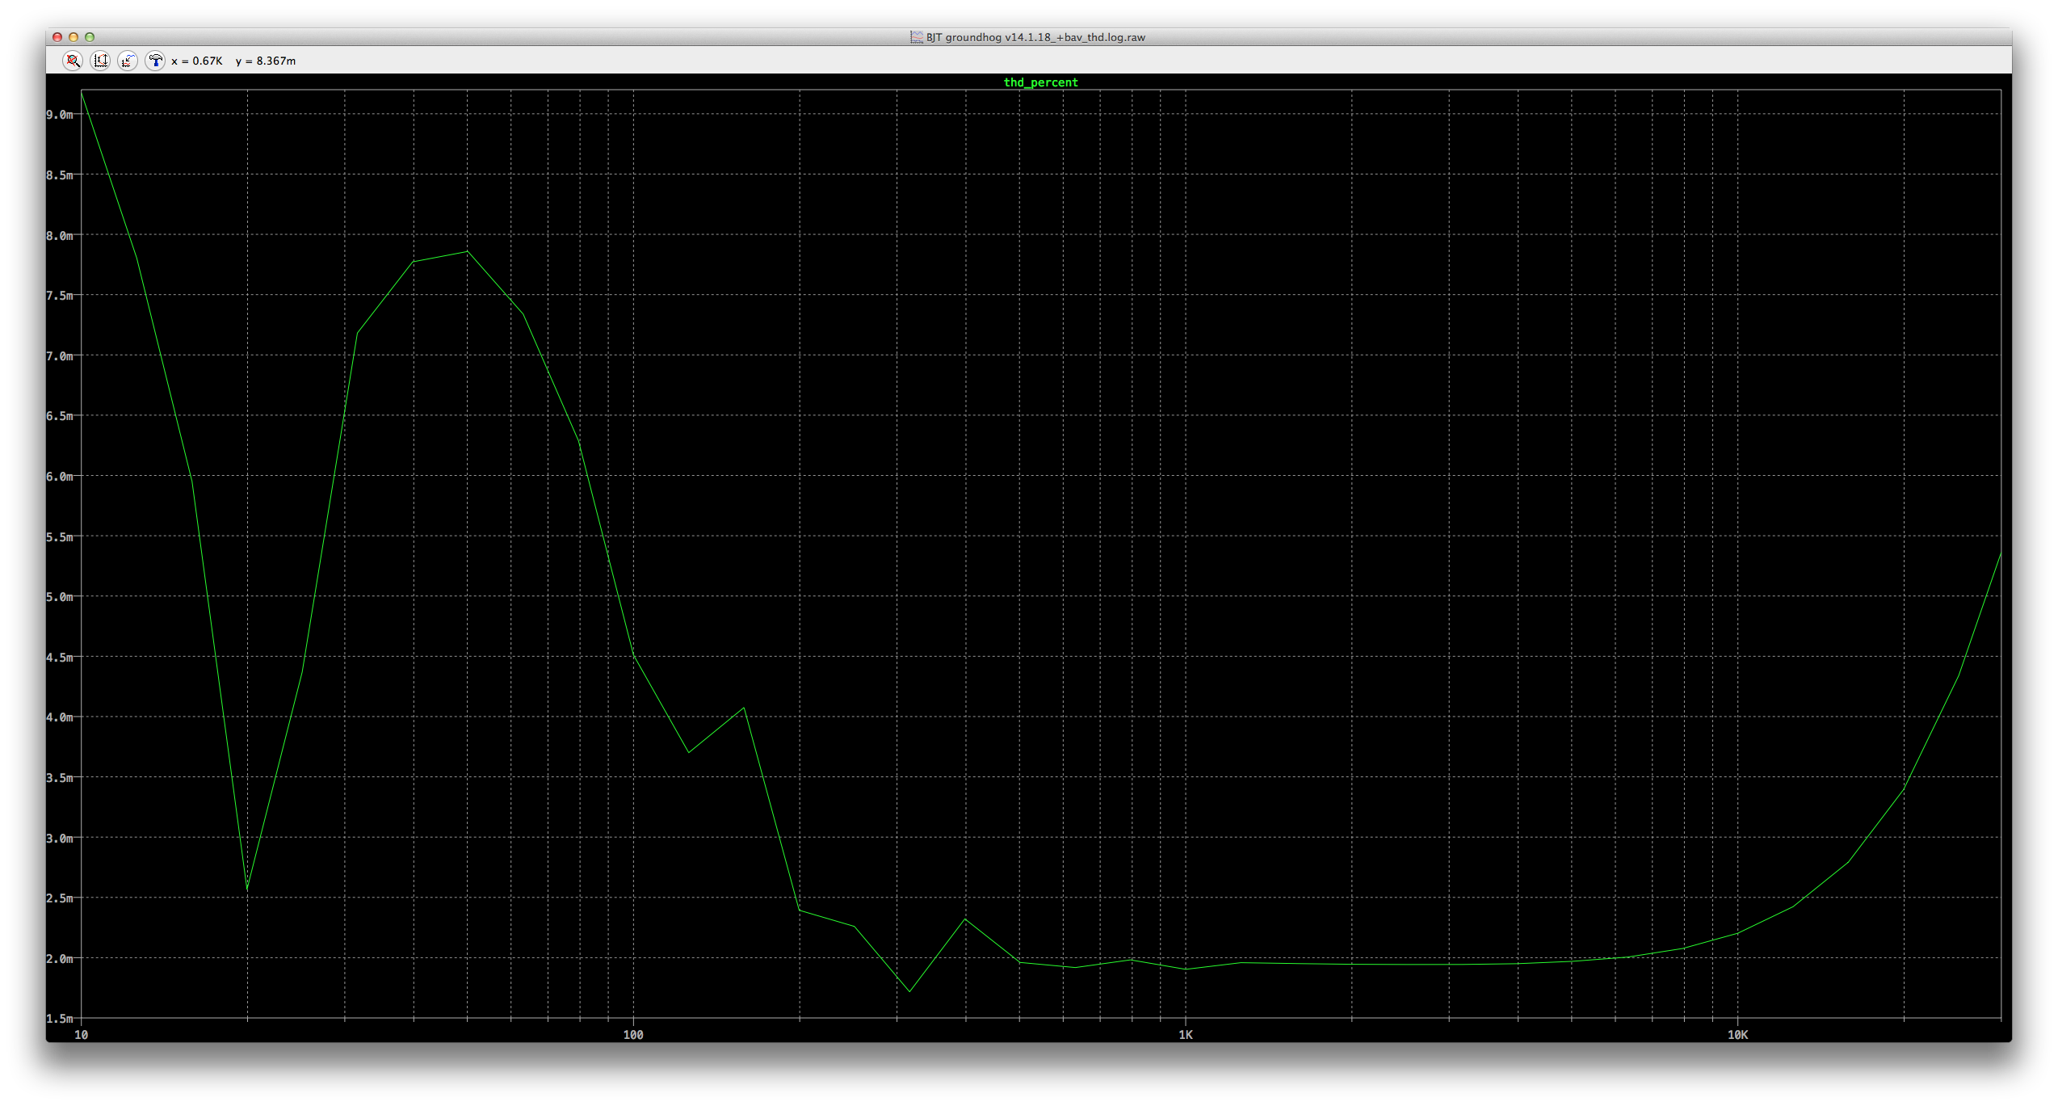Click the window title file name

[x=1035, y=37]
